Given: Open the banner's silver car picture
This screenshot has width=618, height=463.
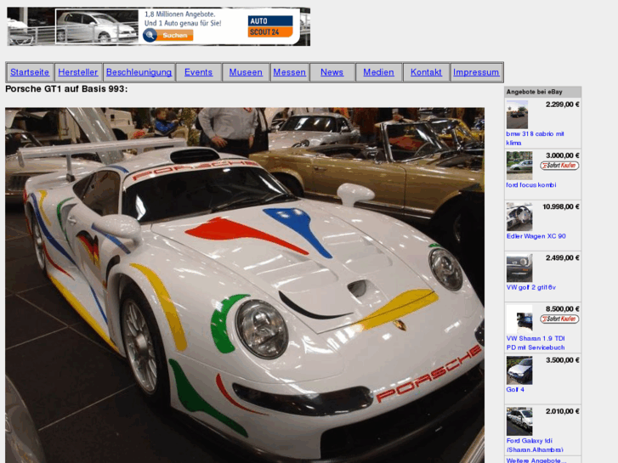Looking at the screenshot, I should click(x=97, y=26).
